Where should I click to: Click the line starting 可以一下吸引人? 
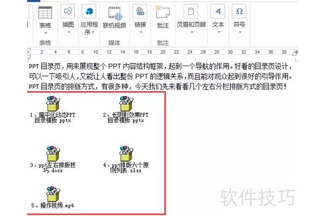[x=160, y=76]
